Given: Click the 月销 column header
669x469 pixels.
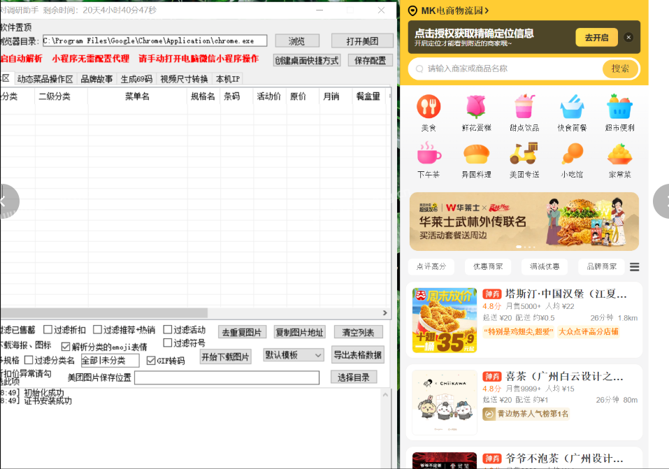Looking at the screenshot, I should [x=331, y=96].
